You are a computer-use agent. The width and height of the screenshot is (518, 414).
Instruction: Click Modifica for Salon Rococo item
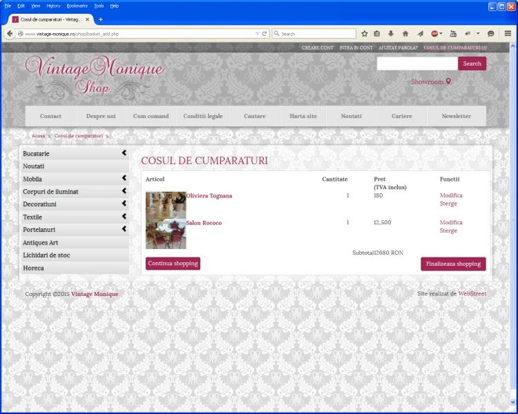point(451,222)
